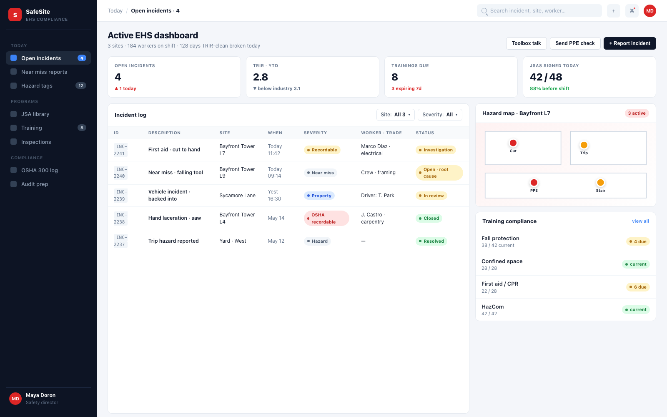Open Training in the sidebar
This screenshot has width=667, height=417.
pyautogui.click(x=48, y=128)
